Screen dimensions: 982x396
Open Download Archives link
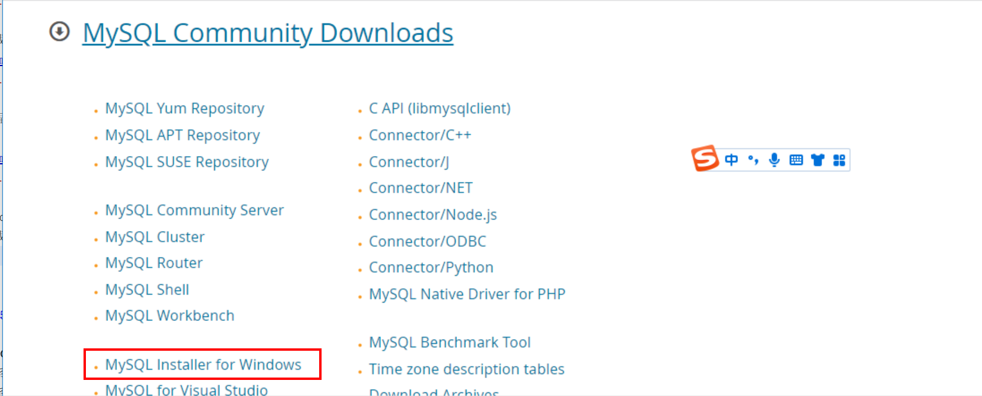(434, 392)
